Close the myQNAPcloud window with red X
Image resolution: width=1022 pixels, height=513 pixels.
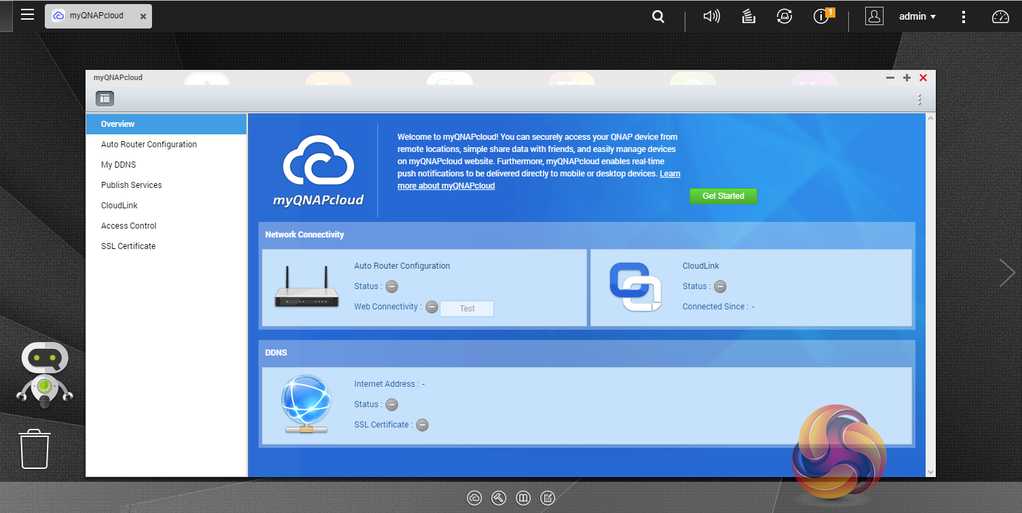click(x=923, y=78)
